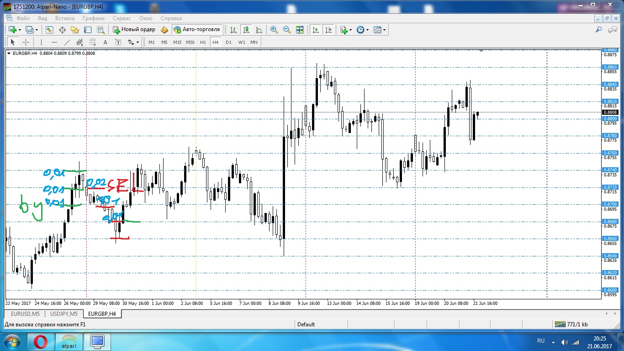This screenshot has height=351, width=624.
Task: Select the crosshair tool
Action: (x=26, y=42)
